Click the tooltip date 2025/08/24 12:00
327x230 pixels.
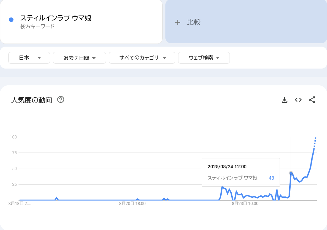pos(227,167)
